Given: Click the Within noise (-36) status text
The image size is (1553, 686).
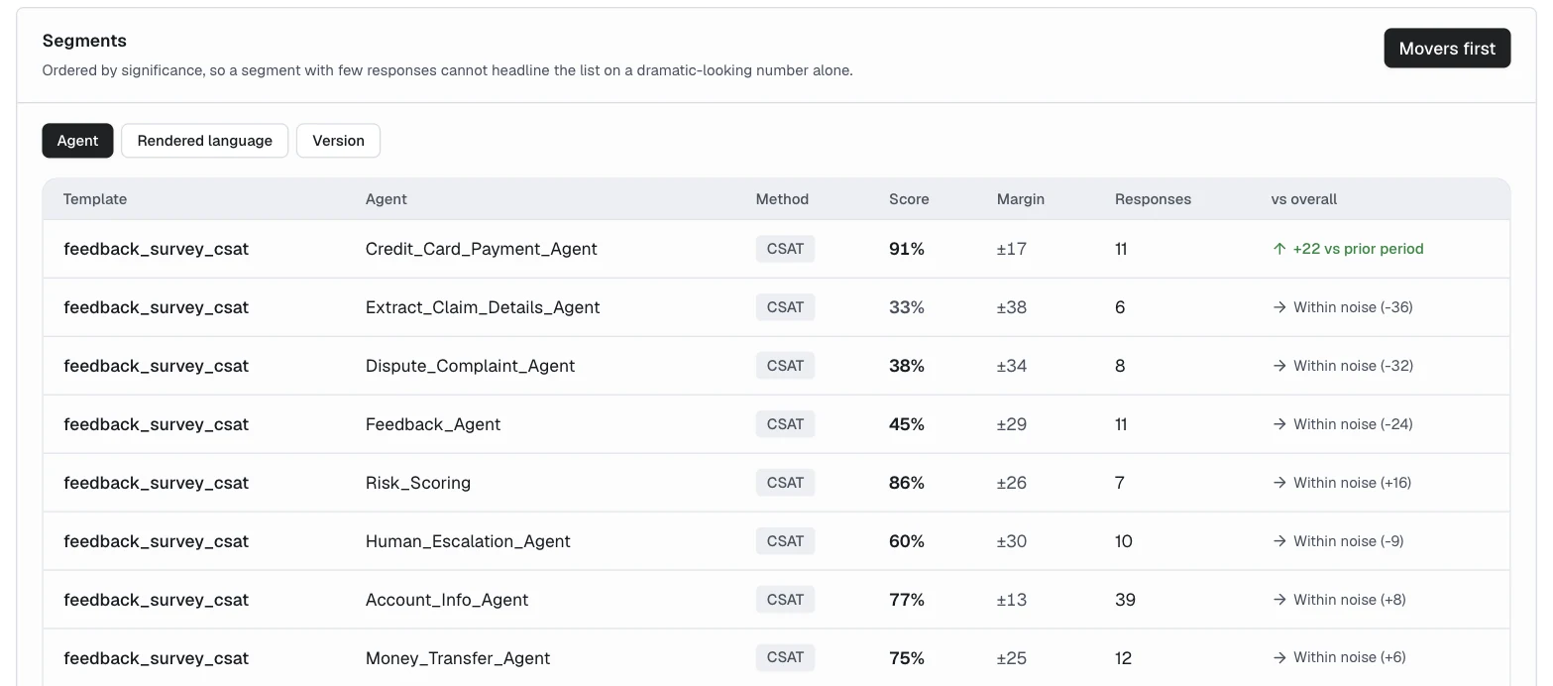Looking at the screenshot, I should tap(1353, 307).
